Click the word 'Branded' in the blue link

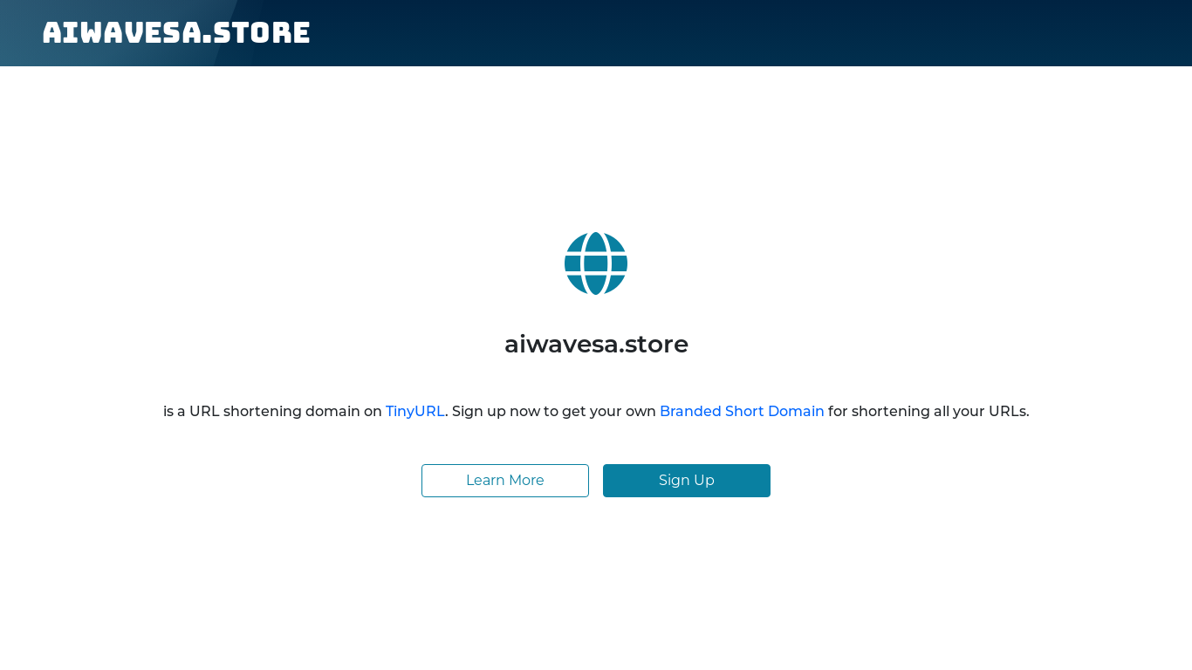[x=690, y=411]
